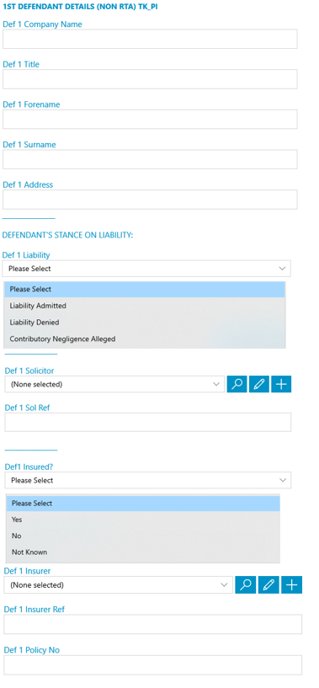Screen dimensions: 319x688
Task: Focus the Def 1 Surname text box
Action: click(150, 159)
